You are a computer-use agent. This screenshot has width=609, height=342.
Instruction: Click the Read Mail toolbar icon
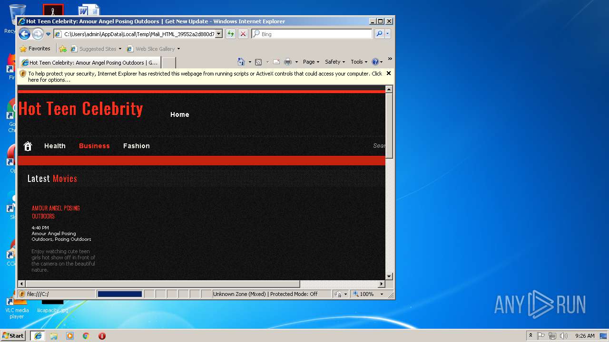276,62
